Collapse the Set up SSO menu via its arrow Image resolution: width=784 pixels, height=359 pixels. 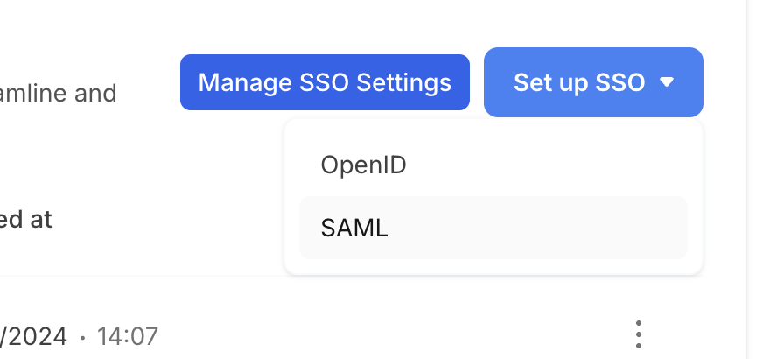[x=667, y=82]
